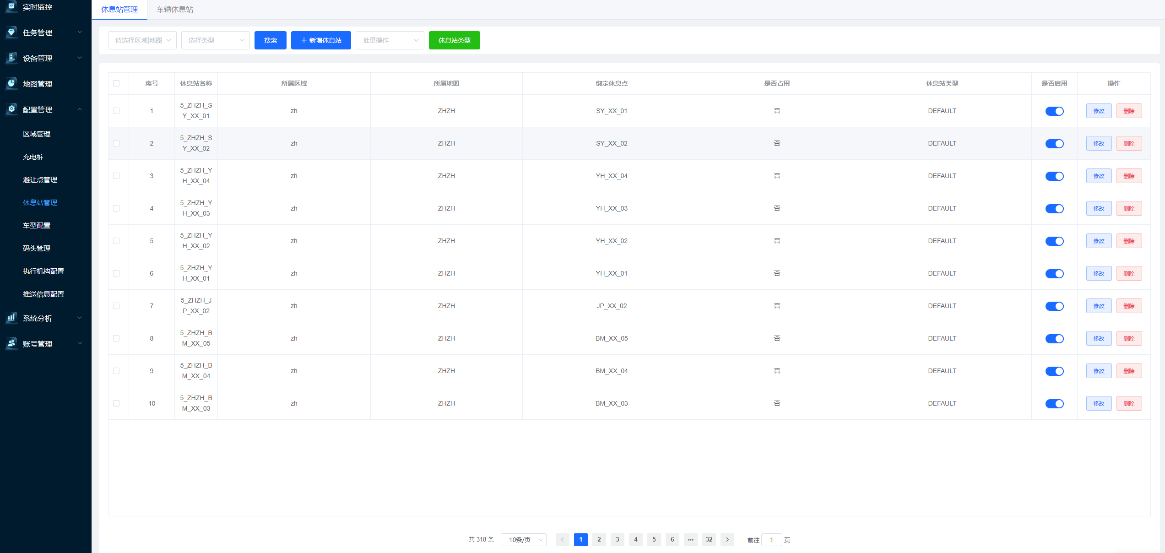1165x553 pixels.
Task: Click the green 休息站类型 button
Action: 455,40
